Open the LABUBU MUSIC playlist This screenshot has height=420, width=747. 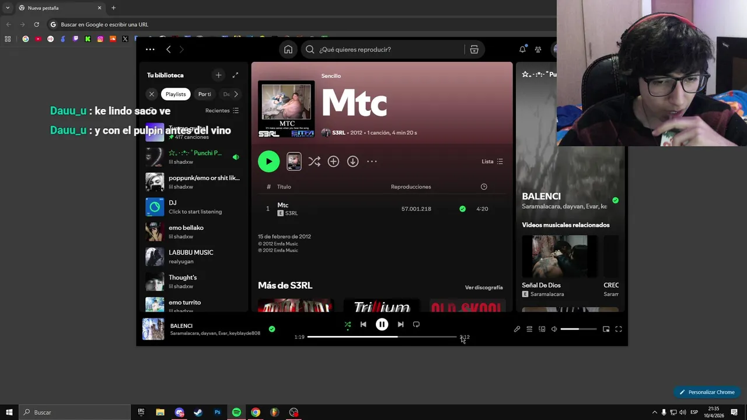(x=193, y=257)
